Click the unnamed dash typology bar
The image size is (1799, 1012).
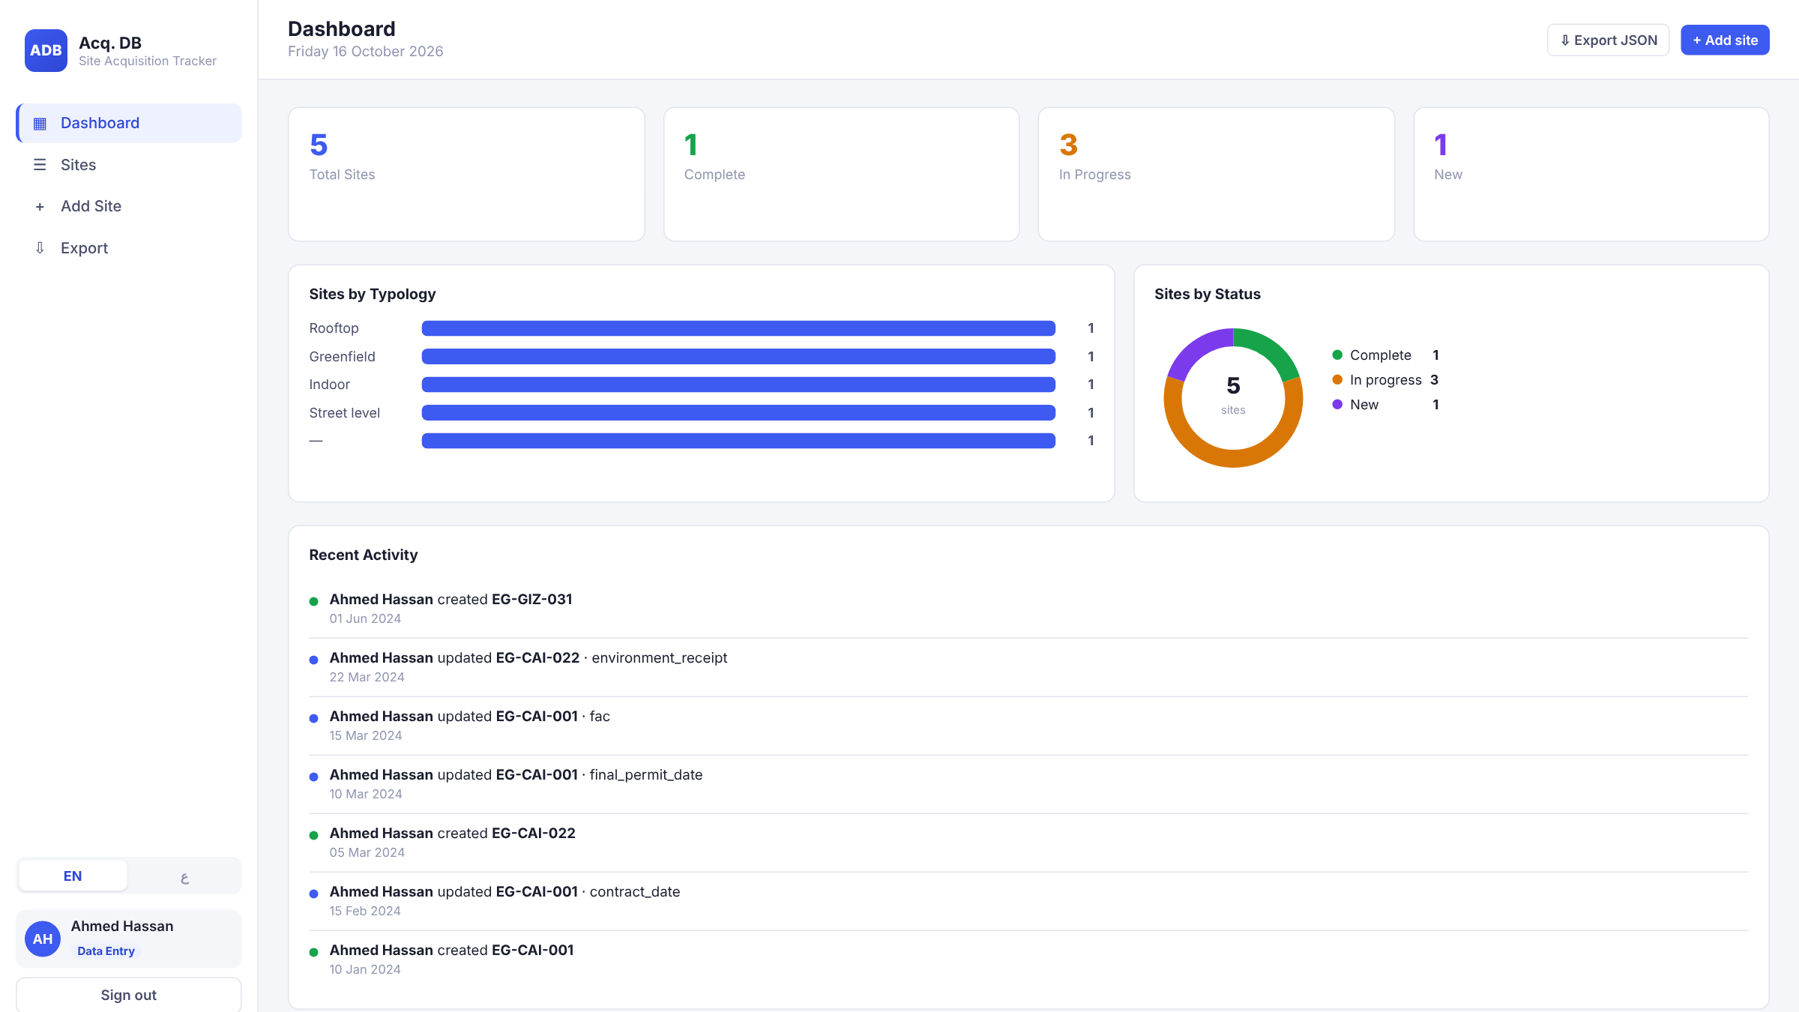738,441
